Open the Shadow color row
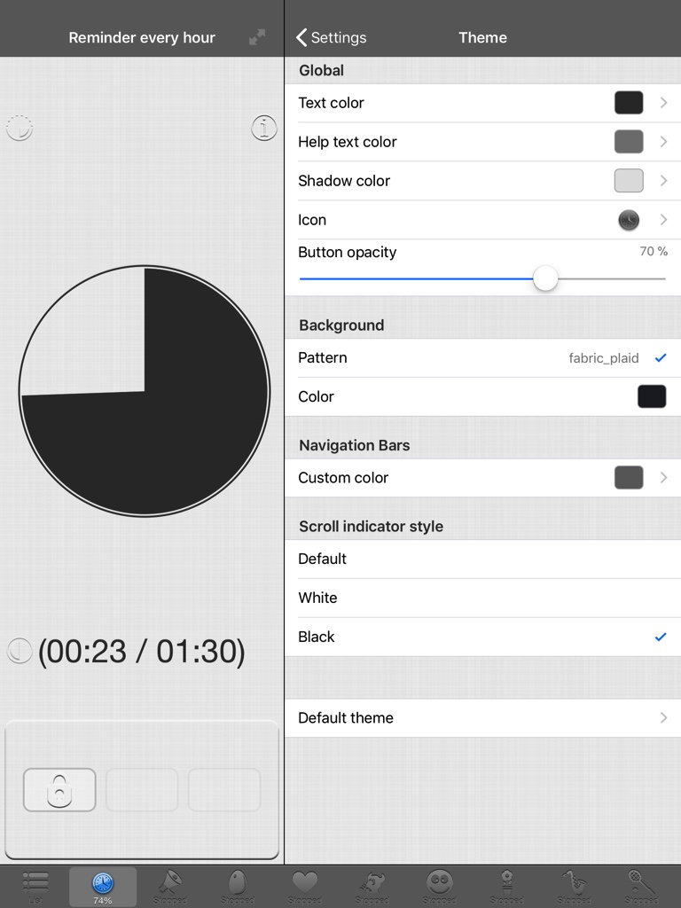 482,181
